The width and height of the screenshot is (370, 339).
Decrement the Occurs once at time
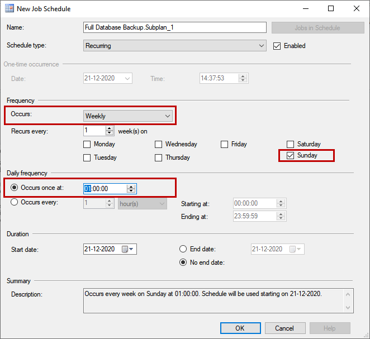click(131, 191)
